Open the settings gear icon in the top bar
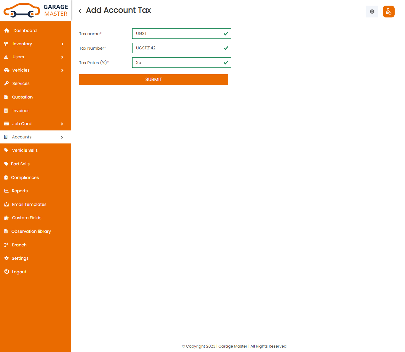Viewport: 405px width, 352px height. [372, 12]
